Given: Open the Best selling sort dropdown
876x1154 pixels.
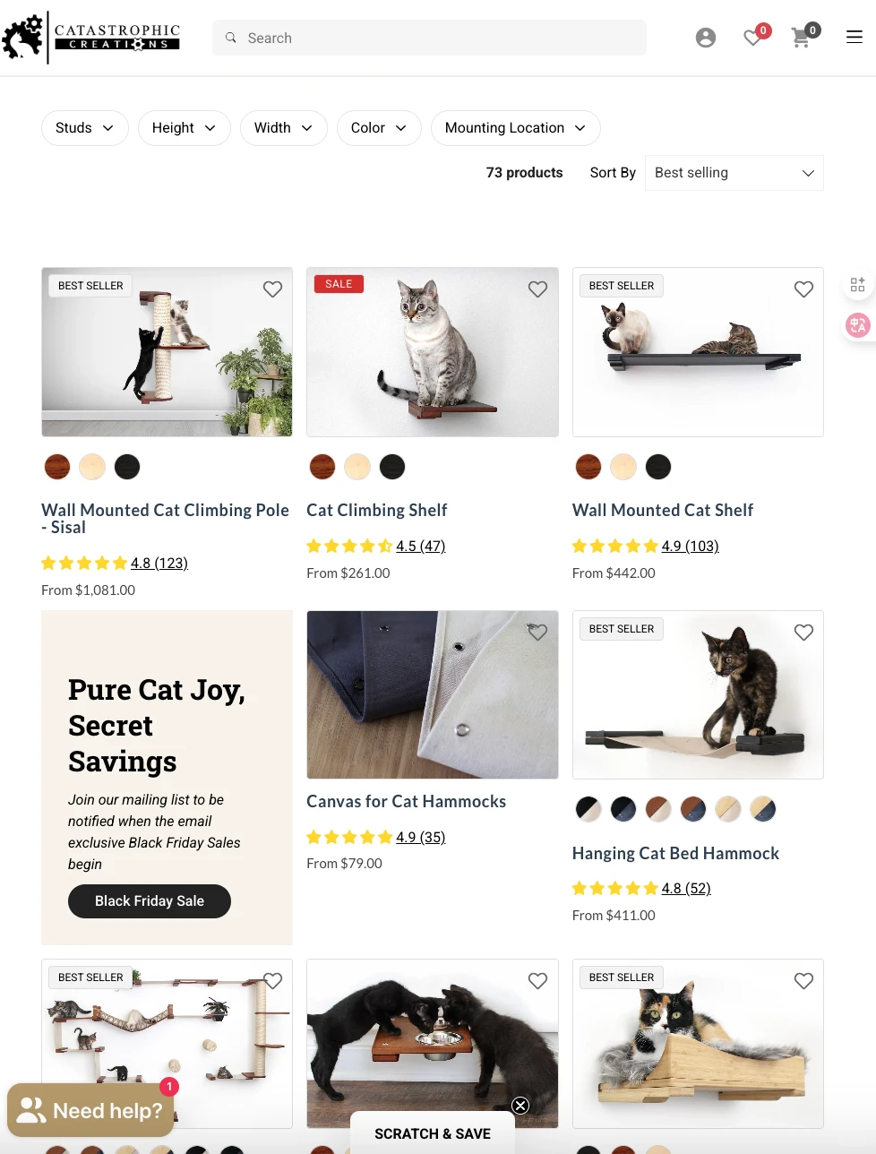Looking at the screenshot, I should [x=734, y=173].
